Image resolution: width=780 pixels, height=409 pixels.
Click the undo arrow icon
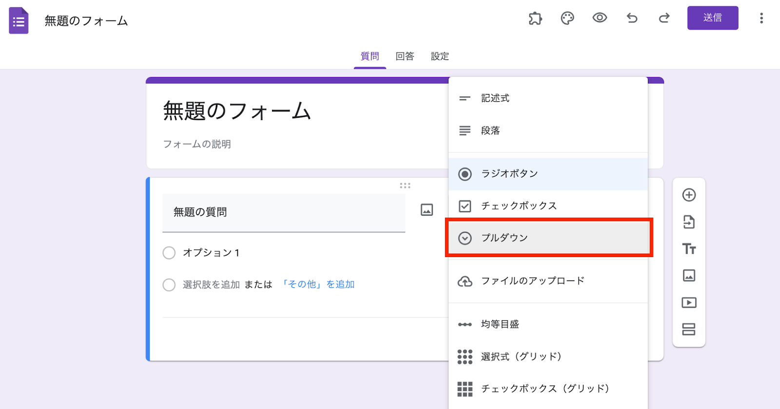632,19
